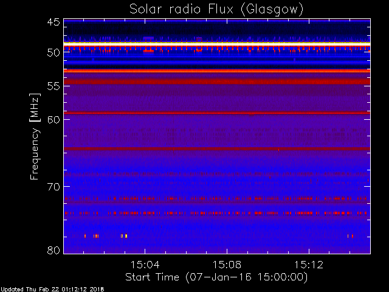Select the bright red band near 53 MHz
389x292 pixels.
[x=216, y=71]
